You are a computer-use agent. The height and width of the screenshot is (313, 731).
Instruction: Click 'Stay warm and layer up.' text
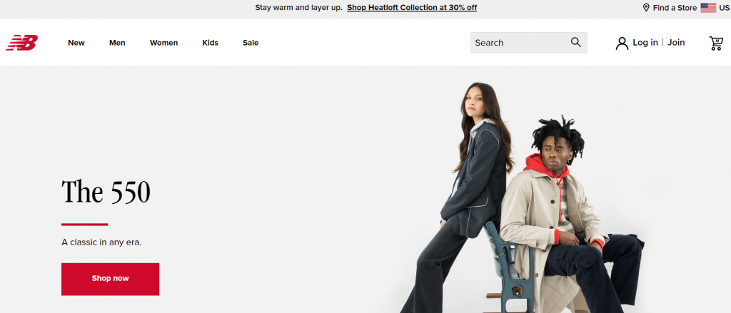tap(298, 7)
